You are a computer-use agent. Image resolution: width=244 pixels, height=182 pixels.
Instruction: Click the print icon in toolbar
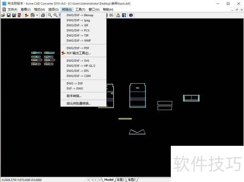point(43,15)
